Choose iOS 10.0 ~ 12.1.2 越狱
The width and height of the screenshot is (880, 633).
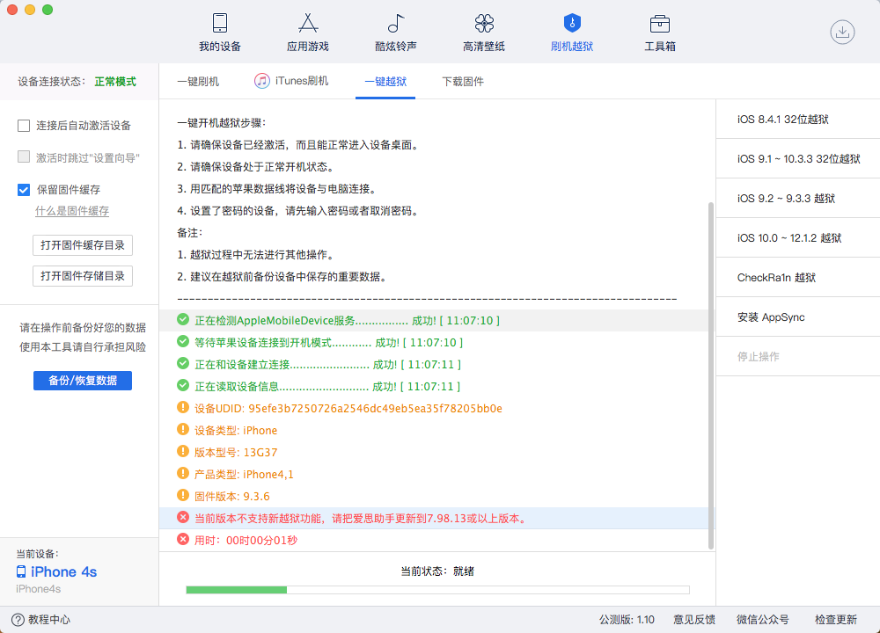coord(798,237)
